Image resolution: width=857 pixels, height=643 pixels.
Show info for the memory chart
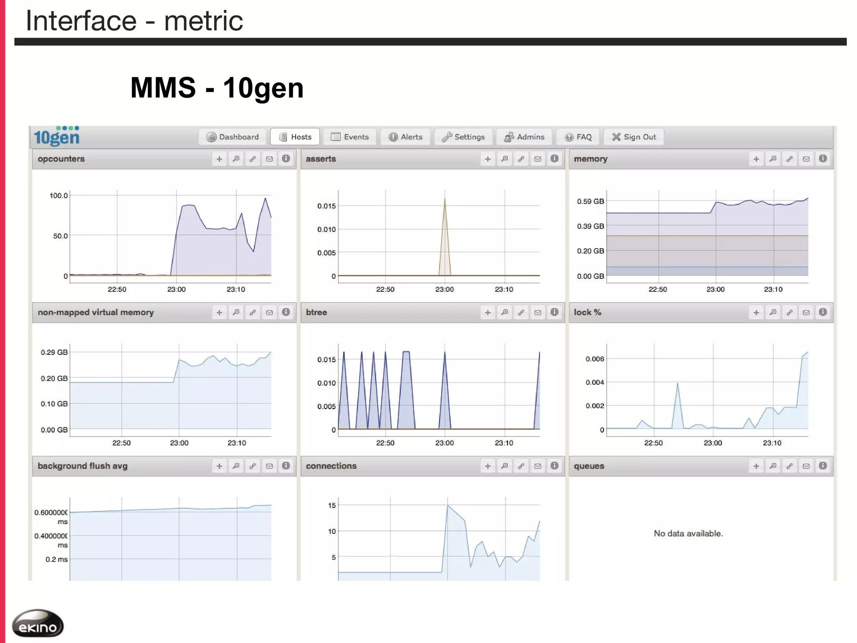click(x=823, y=159)
